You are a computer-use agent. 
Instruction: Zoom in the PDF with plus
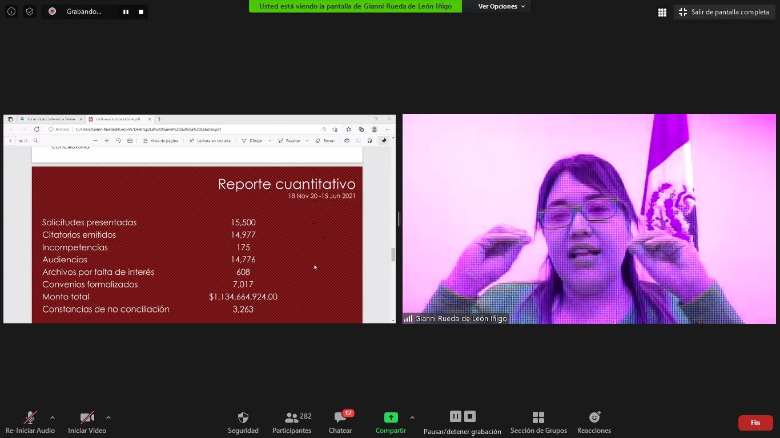pyautogui.click(x=107, y=141)
